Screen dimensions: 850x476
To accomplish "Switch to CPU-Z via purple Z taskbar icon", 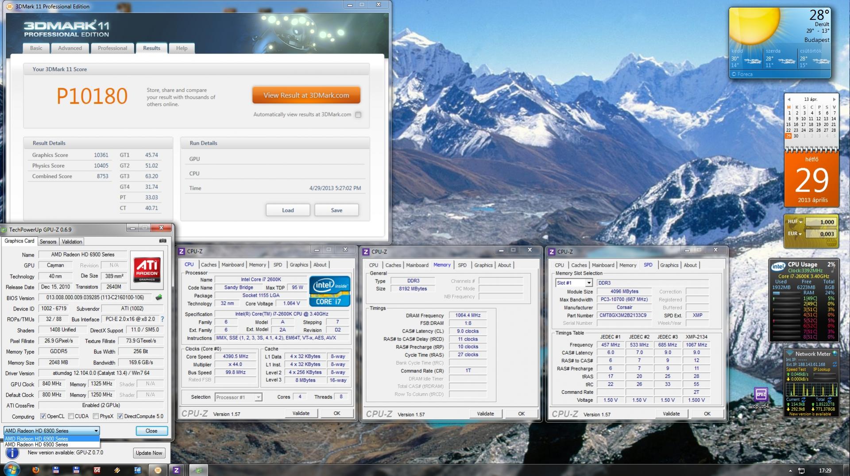I will 176,470.
